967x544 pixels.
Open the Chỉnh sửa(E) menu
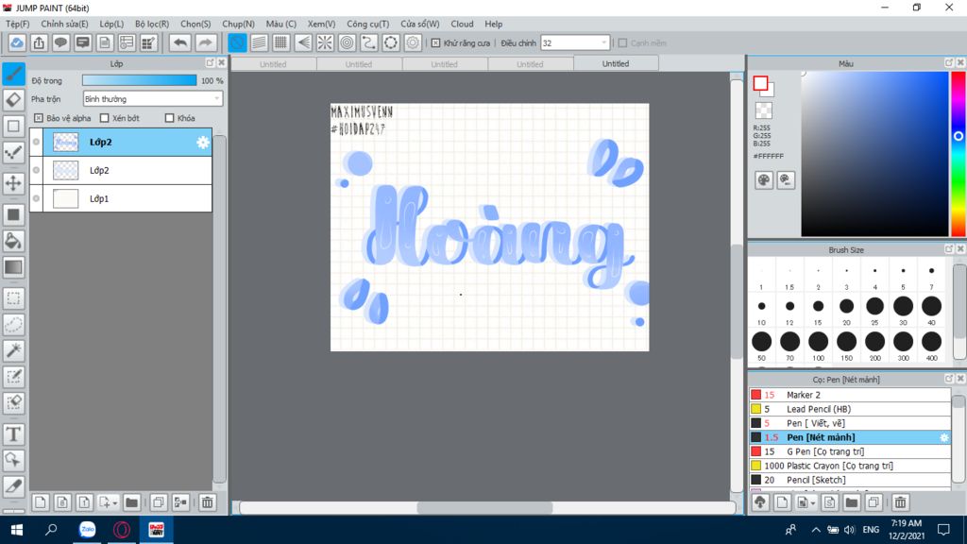pos(64,24)
